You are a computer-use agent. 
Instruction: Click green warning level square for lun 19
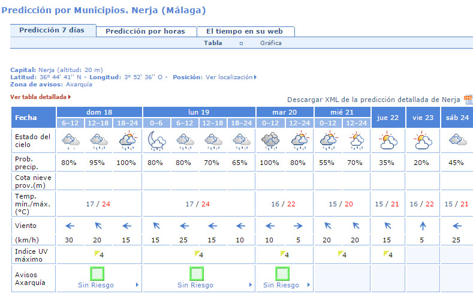[197, 274]
